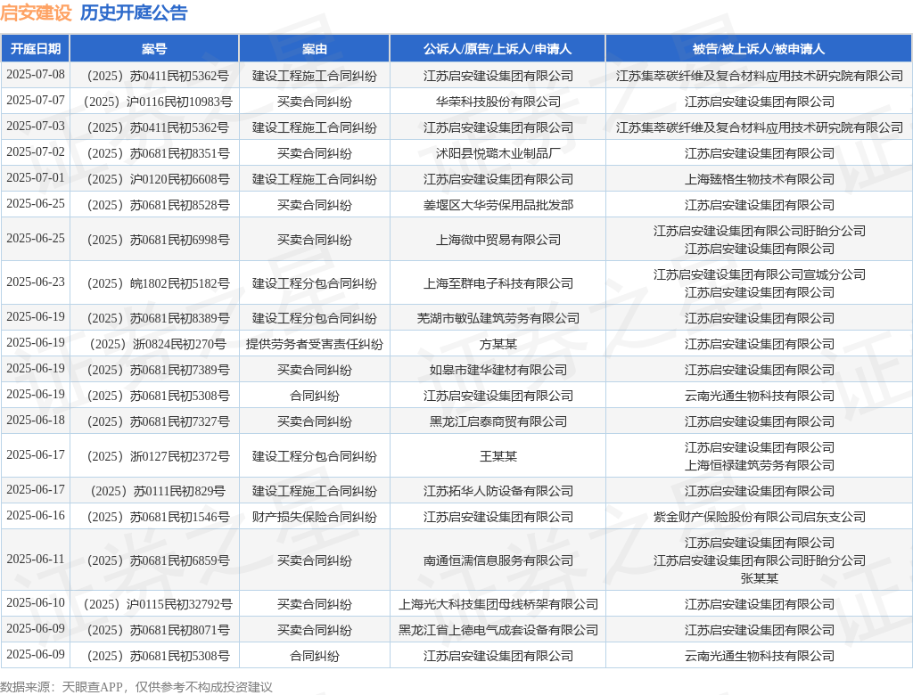913x695 pixels.
Task: Select the date cell 2025-07-02
Action: click(x=36, y=152)
